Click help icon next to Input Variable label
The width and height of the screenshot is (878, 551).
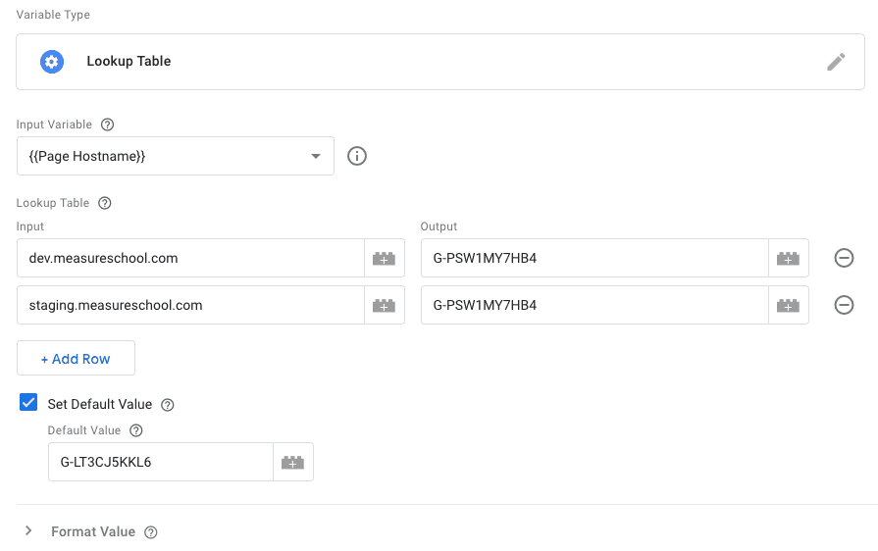pos(108,125)
